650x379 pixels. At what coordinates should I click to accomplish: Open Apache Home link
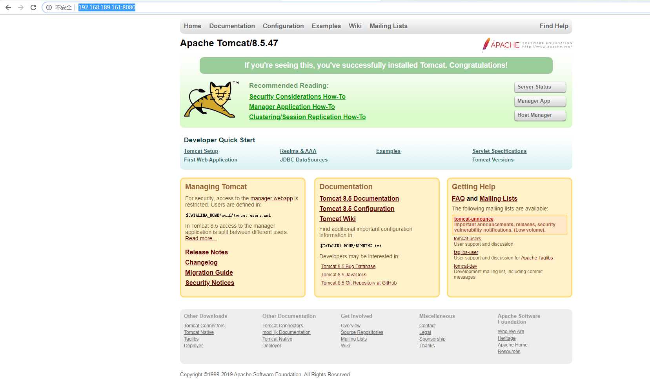point(512,345)
